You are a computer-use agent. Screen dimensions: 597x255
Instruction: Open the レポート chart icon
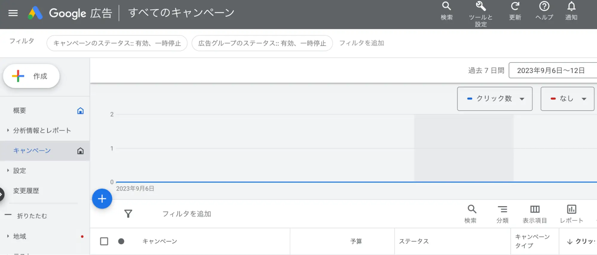[571, 209]
